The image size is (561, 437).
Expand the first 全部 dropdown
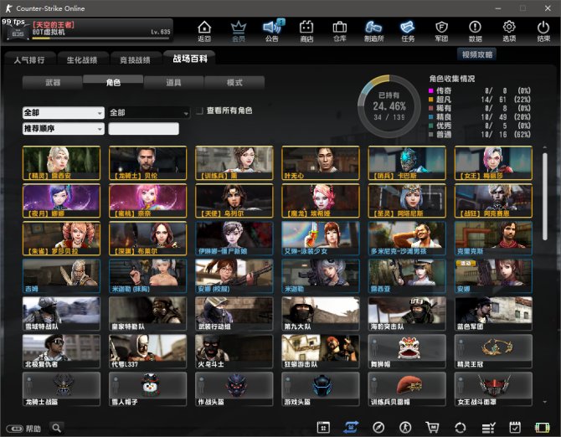pos(64,113)
